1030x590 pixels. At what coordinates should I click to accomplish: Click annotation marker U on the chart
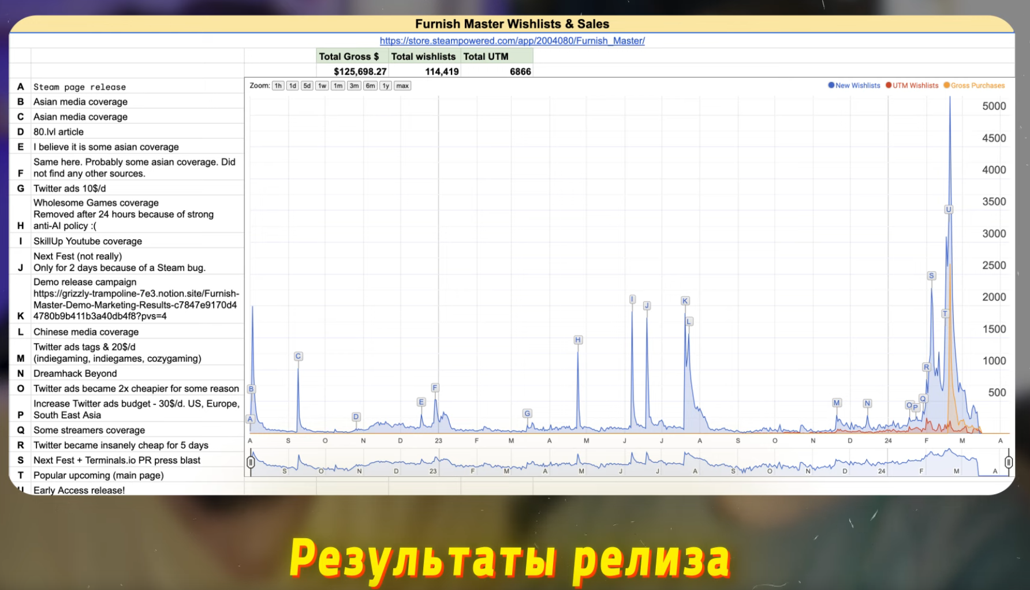[x=949, y=209]
